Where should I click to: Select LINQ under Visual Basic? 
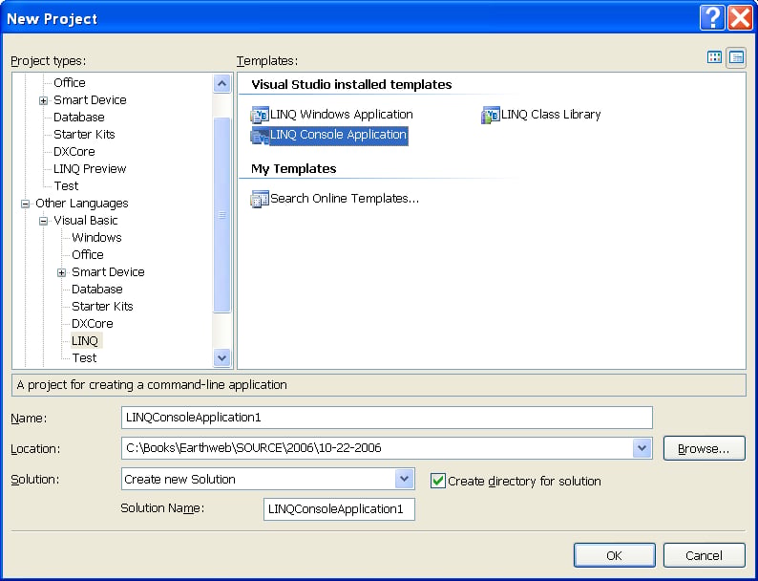85,340
